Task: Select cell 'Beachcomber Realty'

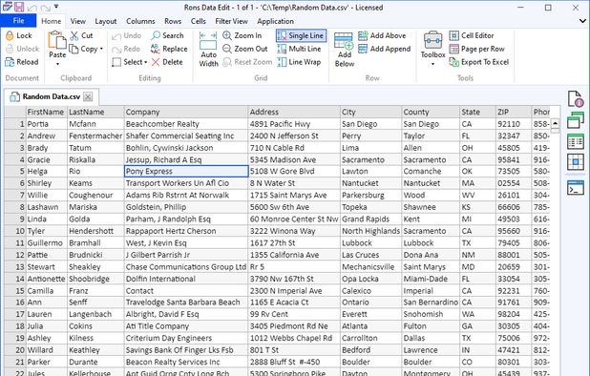Action: pyautogui.click(x=186, y=124)
